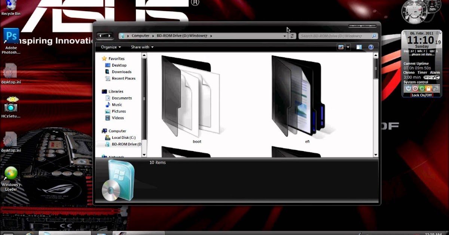Go back using Explorer back arrow

point(100,36)
